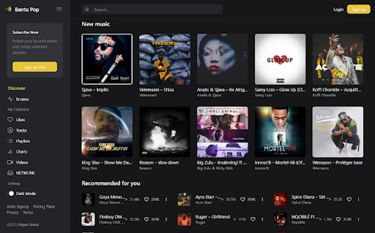Open more options for NQOBILÉ track
This screenshot has height=233, width=375.
[x=358, y=219]
